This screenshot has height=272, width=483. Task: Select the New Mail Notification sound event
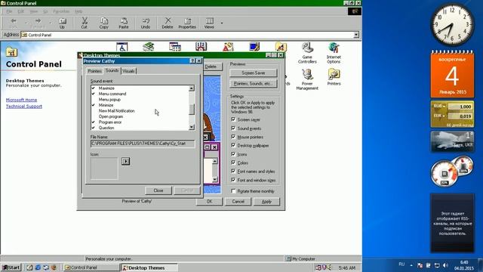[116, 111]
